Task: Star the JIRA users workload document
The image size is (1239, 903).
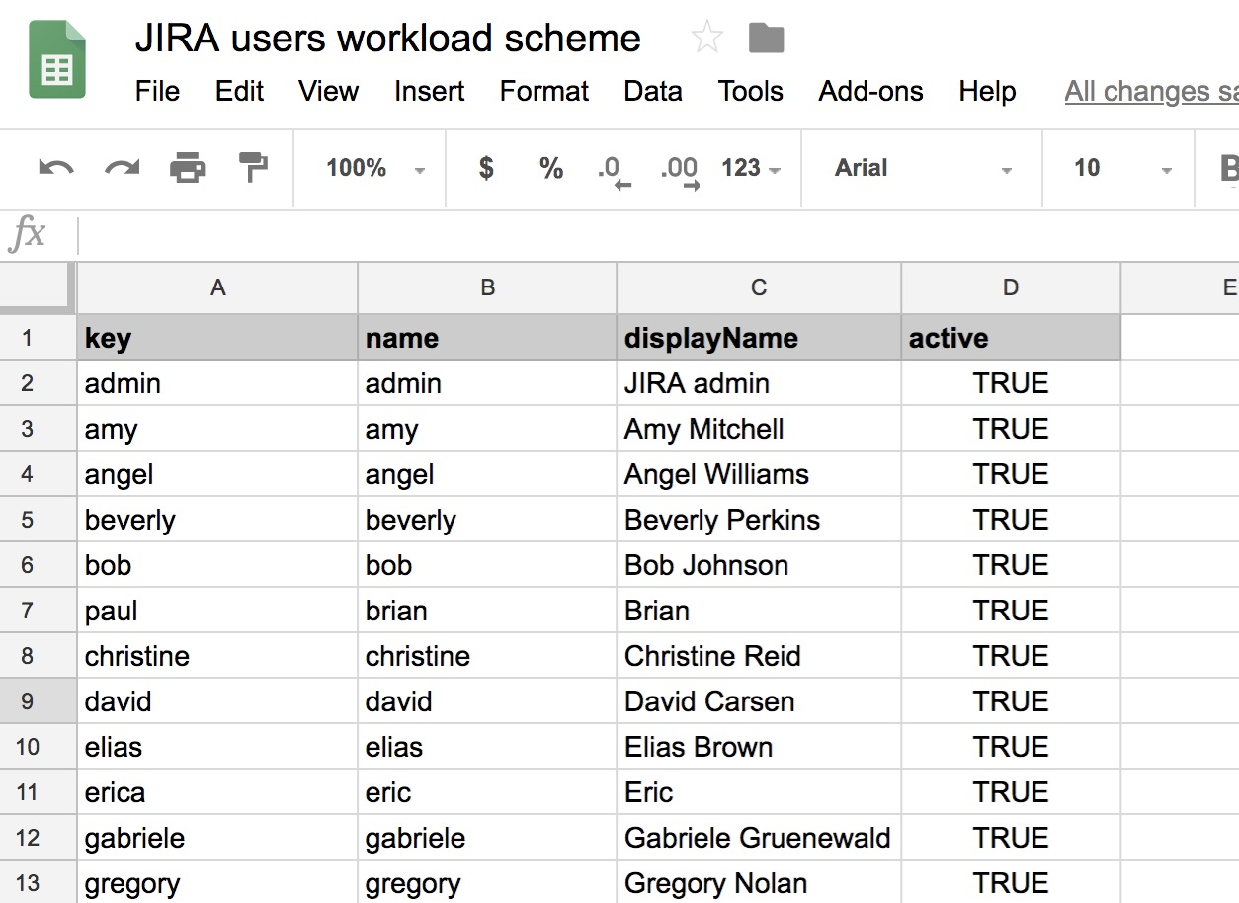Action: pyautogui.click(x=706, y=39)
